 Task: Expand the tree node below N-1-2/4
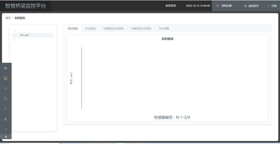[15, 40]
